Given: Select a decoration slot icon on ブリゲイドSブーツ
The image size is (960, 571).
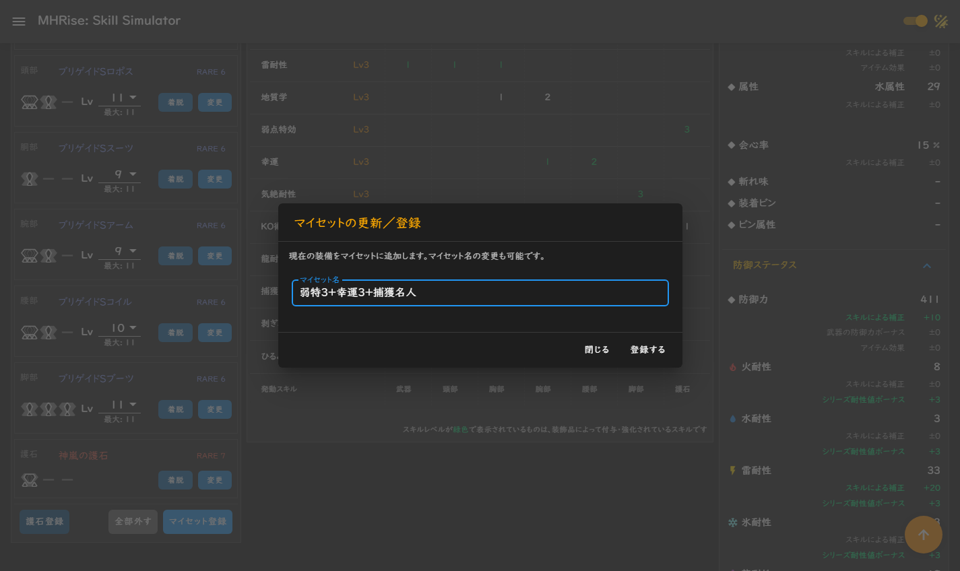Looking at the screenshot, I should [x=30, y=409].
